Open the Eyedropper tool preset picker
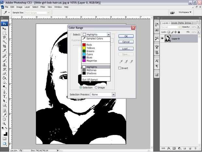Viewport: 202px width, 152px height. (9, 12)
